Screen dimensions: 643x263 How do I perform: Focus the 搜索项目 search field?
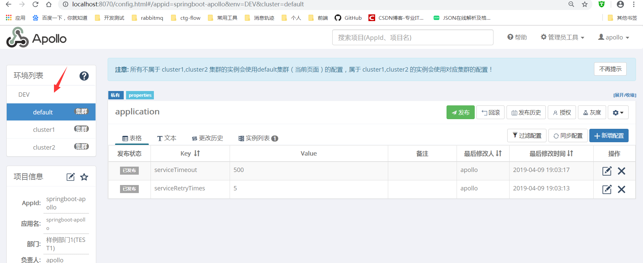[x=413, y=37]
